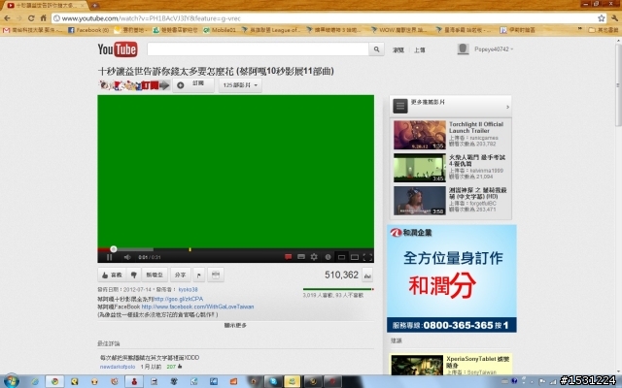Bookmark this page with star icon
This screenshot has height=388, width=622.
point(602,18)
